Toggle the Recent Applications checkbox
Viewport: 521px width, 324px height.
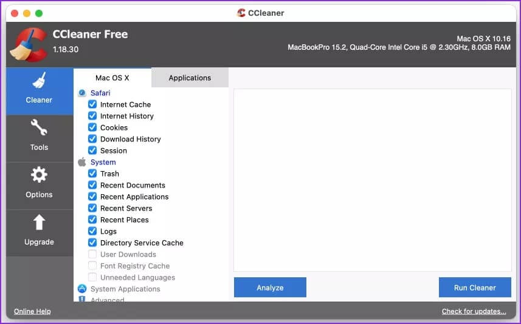click(x=92, y=197)
